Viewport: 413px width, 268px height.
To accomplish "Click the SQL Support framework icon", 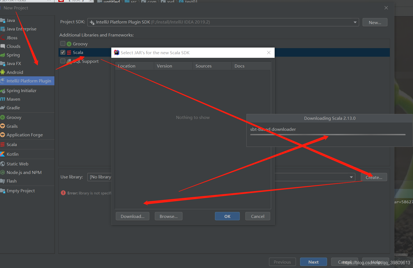I will coord(69,61).
